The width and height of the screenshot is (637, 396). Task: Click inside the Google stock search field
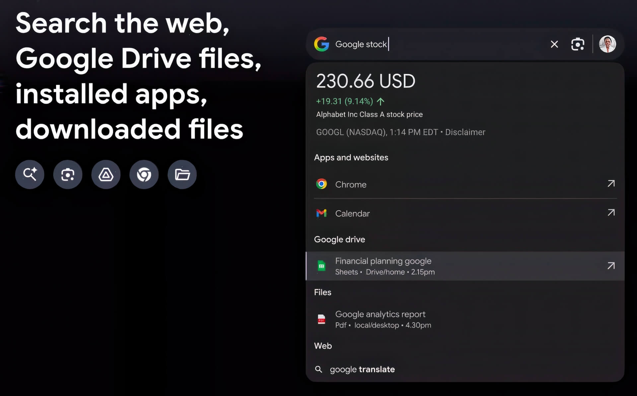coord(431,44)
